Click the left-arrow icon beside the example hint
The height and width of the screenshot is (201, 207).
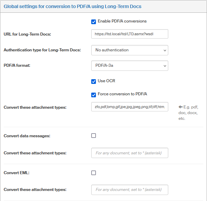tap(181, 107)
